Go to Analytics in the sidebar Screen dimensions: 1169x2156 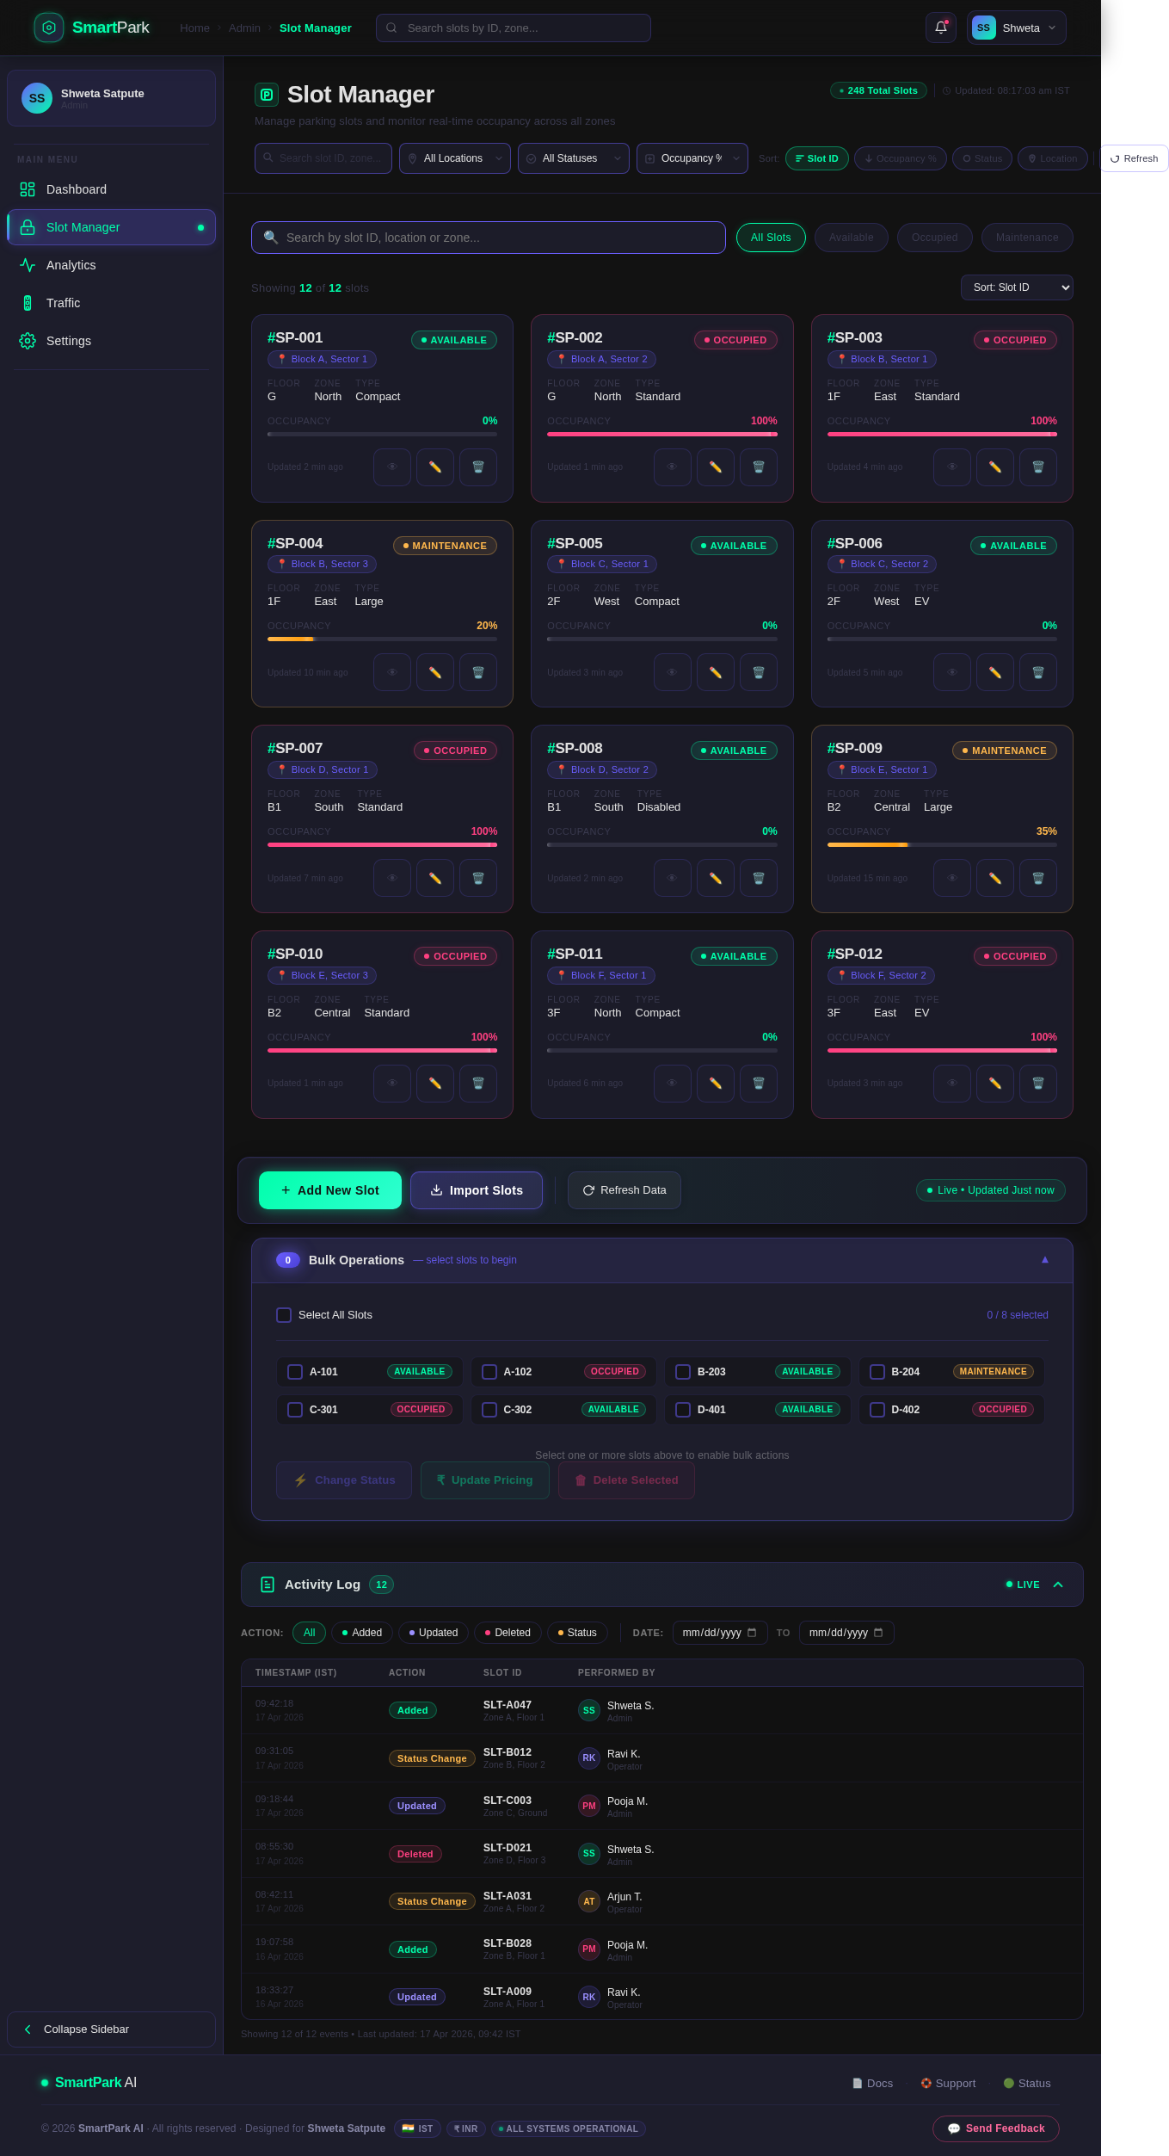tap(111, 265)
